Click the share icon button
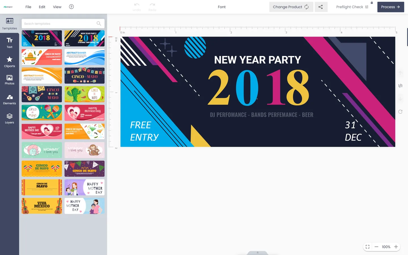 pos(320,7)
